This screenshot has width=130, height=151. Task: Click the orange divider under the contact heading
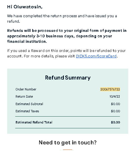[x=68, y=150]
